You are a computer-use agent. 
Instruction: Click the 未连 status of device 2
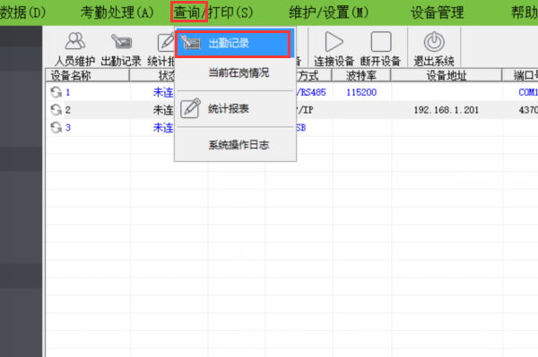pos(163,110)
